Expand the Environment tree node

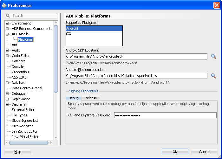[7, 23]
